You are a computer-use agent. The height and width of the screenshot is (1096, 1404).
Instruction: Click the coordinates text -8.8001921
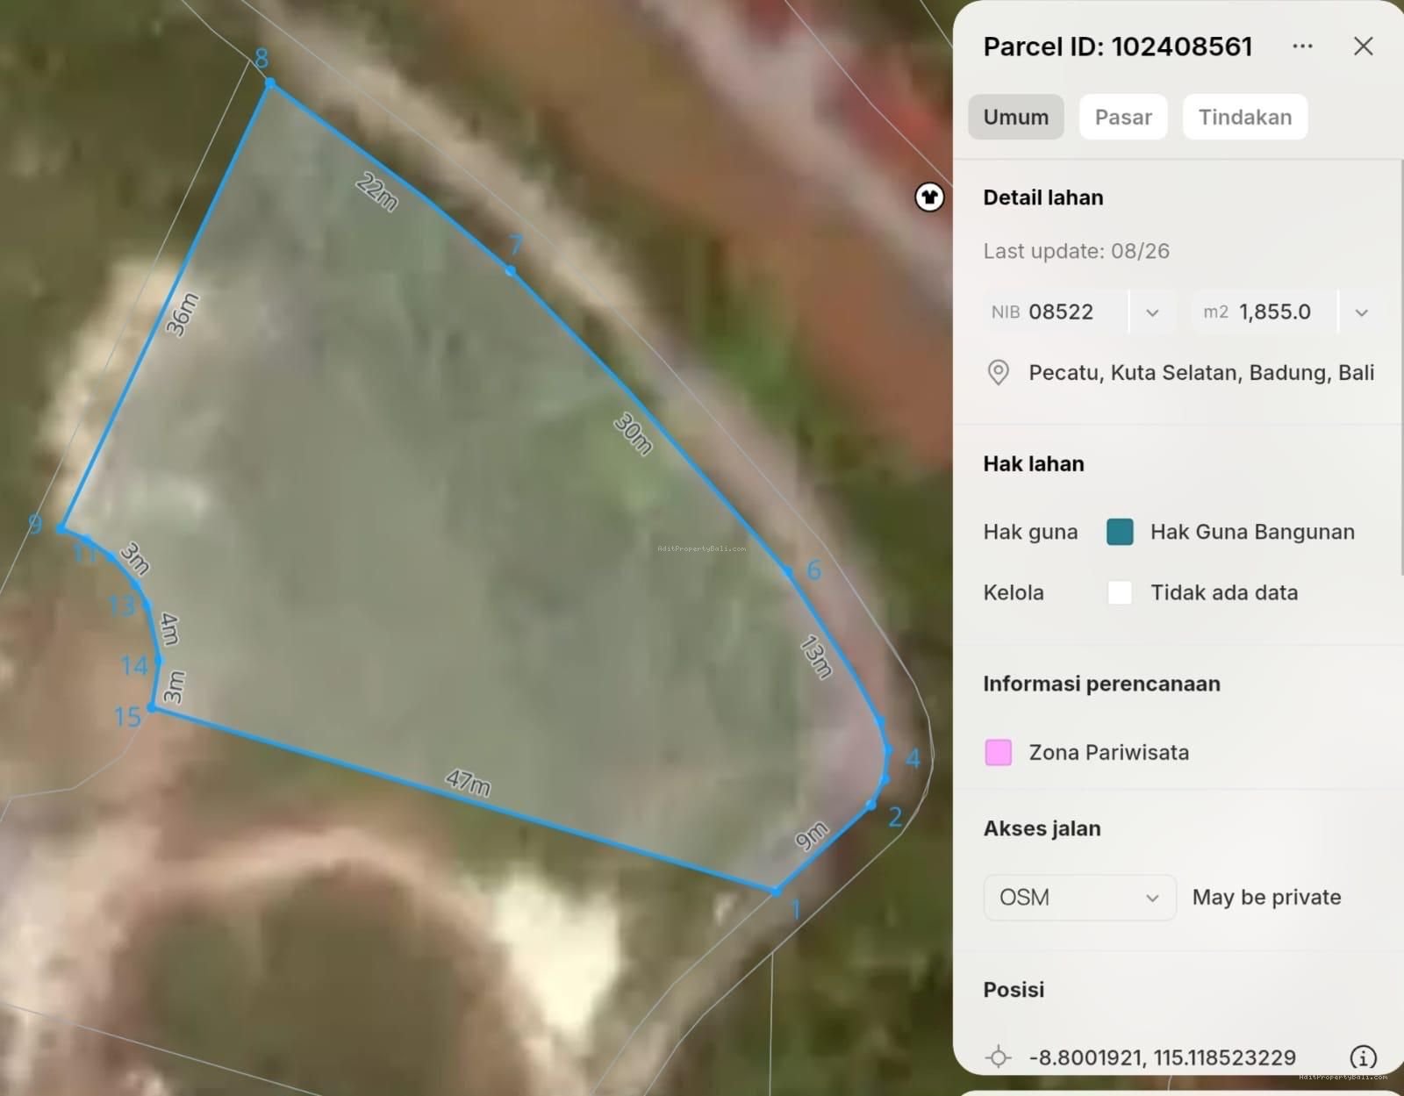pos(1086,1057)
